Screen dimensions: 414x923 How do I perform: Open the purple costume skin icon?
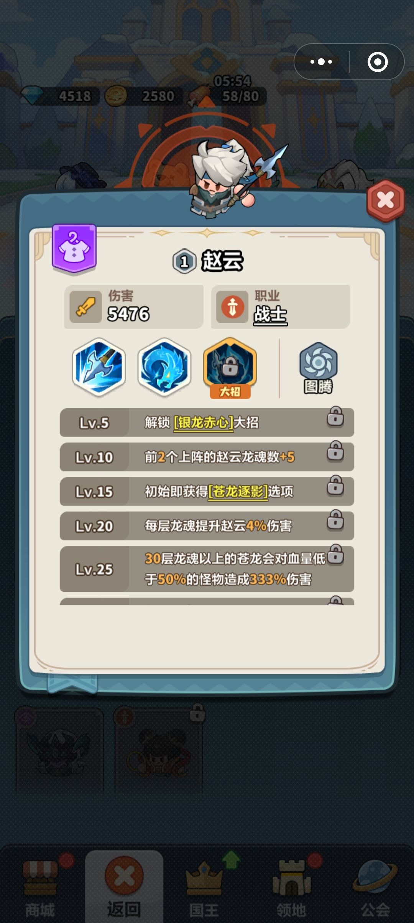click(x=74, y=248)
